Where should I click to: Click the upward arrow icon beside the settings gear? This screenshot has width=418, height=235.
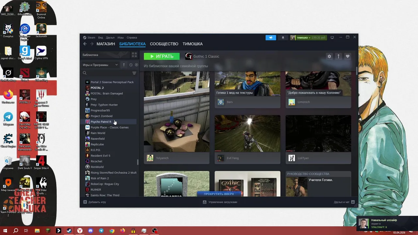(338, 56)
